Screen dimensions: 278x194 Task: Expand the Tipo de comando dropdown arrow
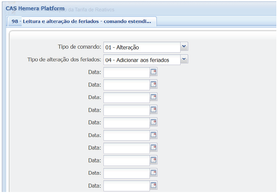[x=184, y=47]
